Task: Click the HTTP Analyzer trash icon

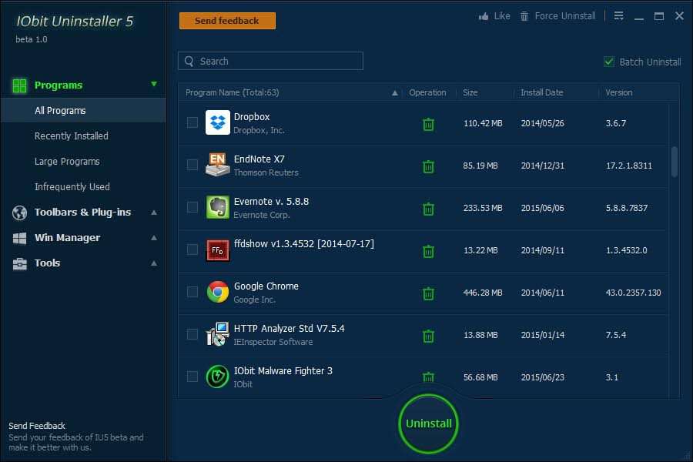Action: tap(428, 336)
